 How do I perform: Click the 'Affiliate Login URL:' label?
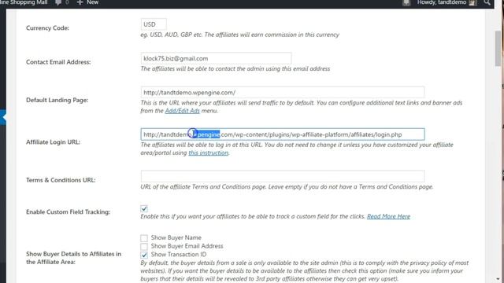pyautogui.click(x=53, y=142)
